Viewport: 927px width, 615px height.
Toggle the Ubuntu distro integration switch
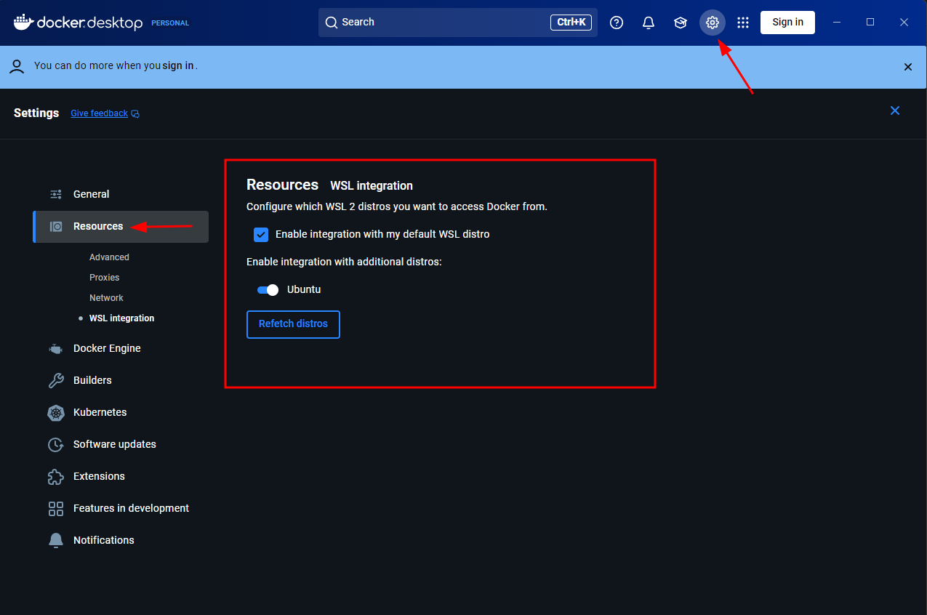(x=268, y=290)
